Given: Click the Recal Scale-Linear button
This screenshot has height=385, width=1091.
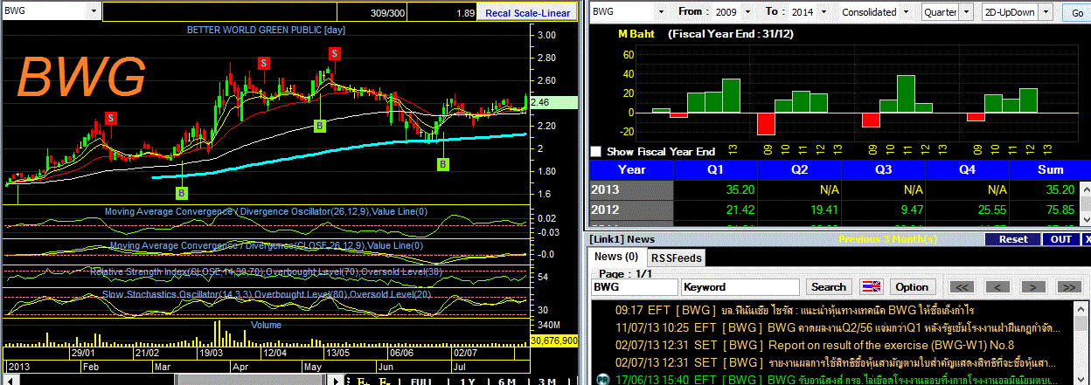Looking at the screenshot, I should click(x=527, y=13).
